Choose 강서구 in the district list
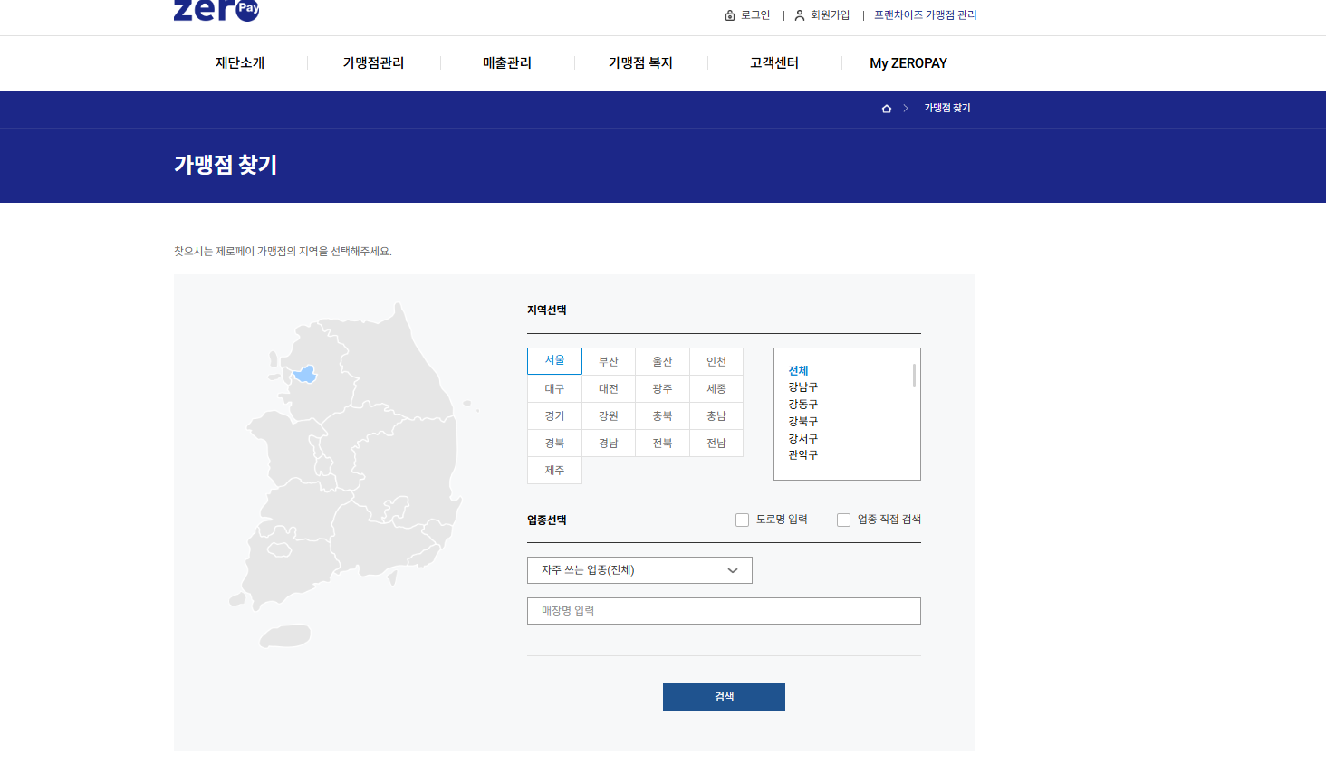Screen dimensions: 1326x773 tap(802, 439)
